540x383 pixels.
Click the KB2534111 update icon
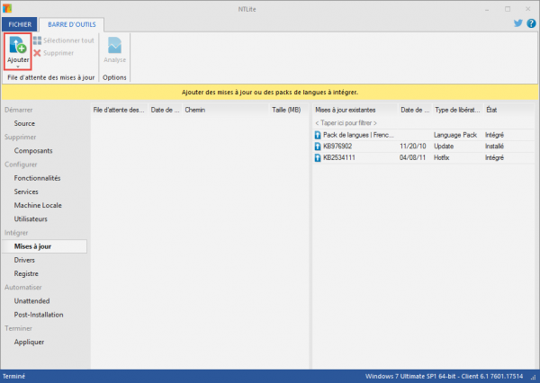coord(318,158)
